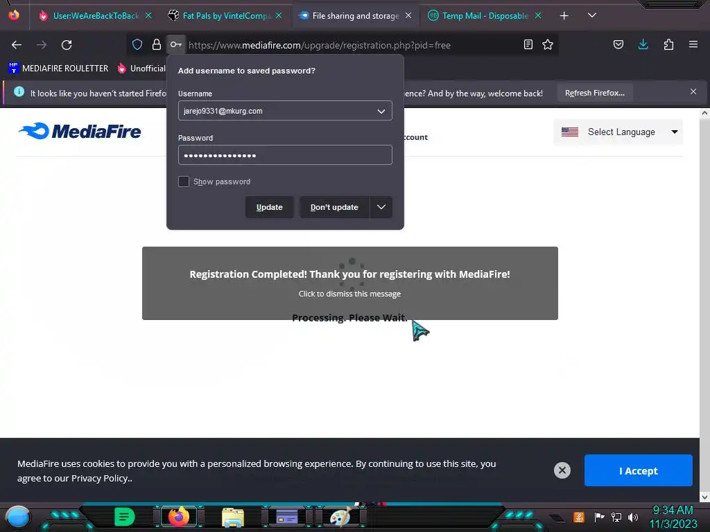Click the Firefox forward arrow
The image size is (710, 532).
pos(42,45)
